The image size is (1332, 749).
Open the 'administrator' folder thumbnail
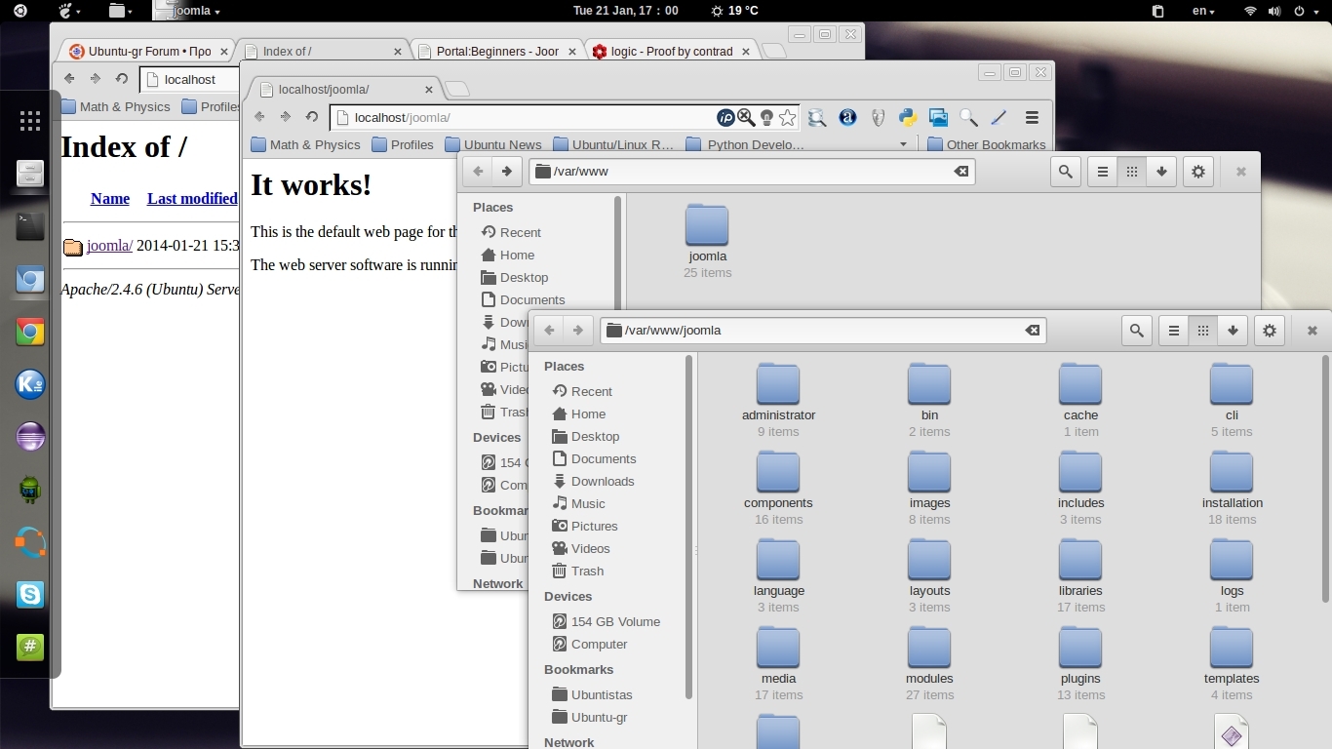(778, 386)
